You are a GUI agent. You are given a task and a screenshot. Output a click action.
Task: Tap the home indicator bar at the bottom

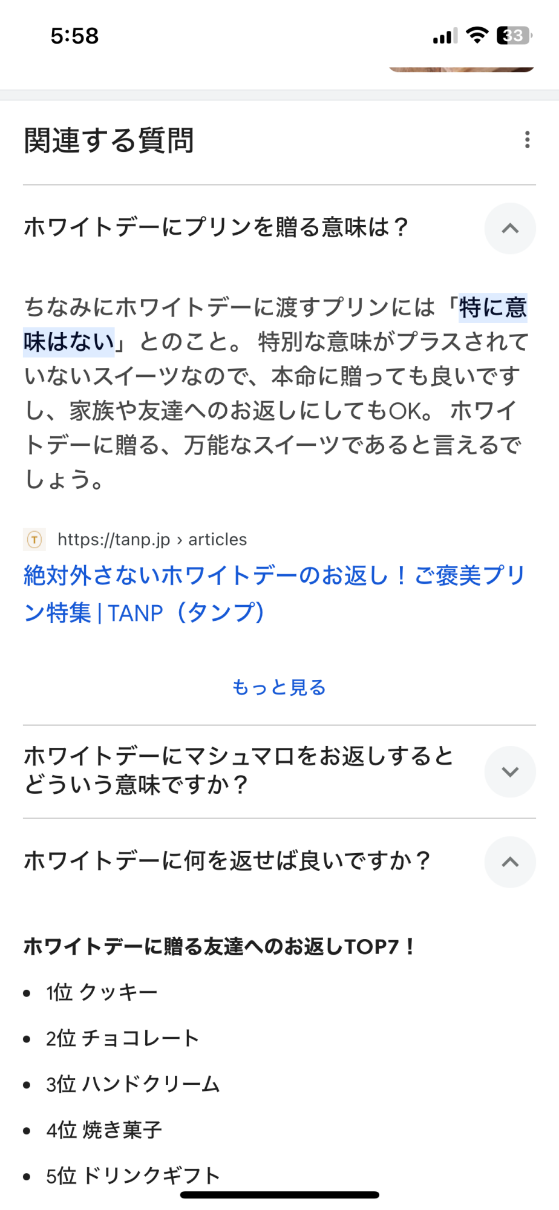279,1195
